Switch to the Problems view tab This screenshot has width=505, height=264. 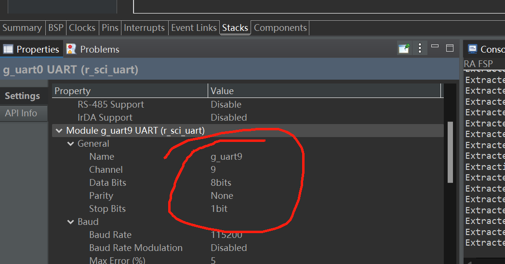point(93,49)
